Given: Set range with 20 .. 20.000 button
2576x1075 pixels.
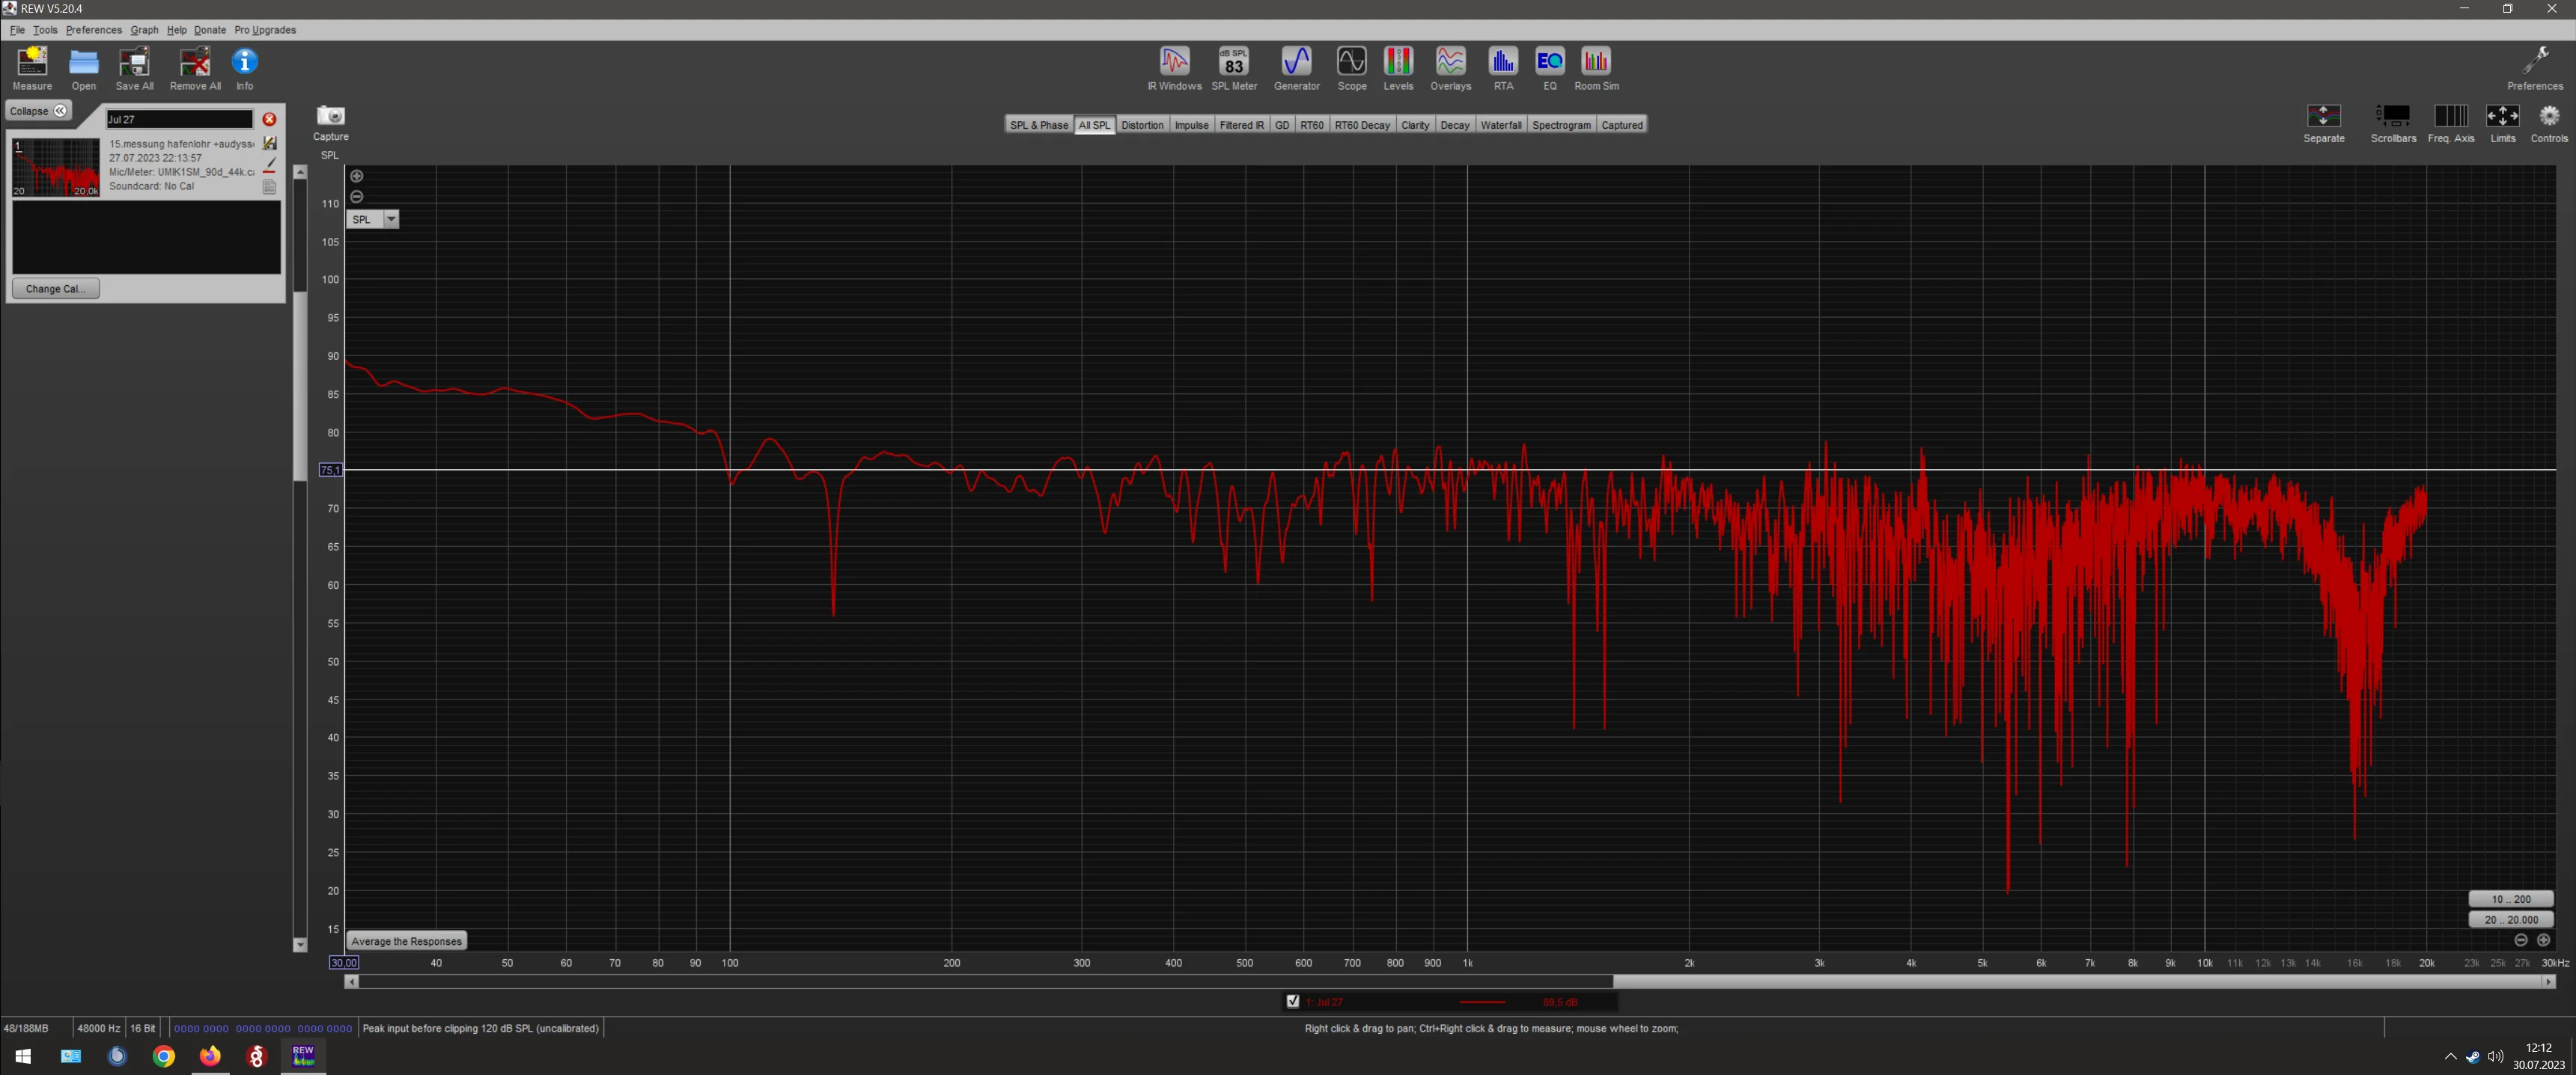Looking at the screenshot, I should click(2511, 919).
